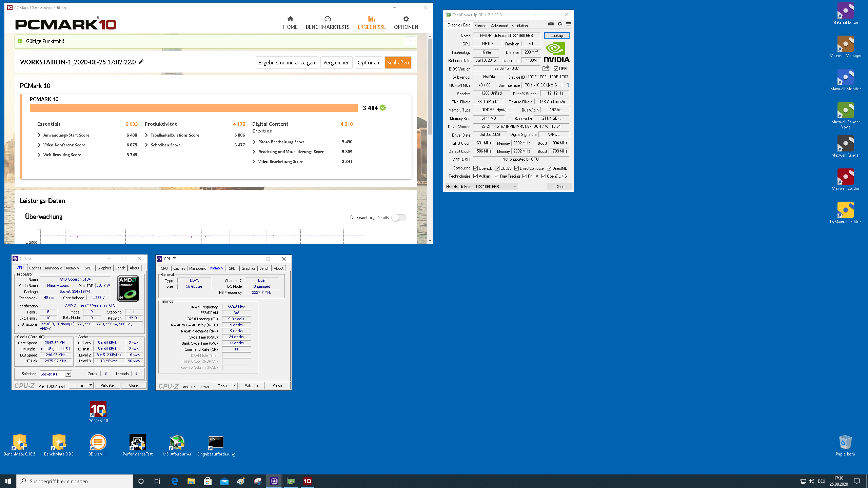Click the Vergleichen button
Image resolution: width=868 pixels, height=488 pixels.
click(x=336, y=62)
